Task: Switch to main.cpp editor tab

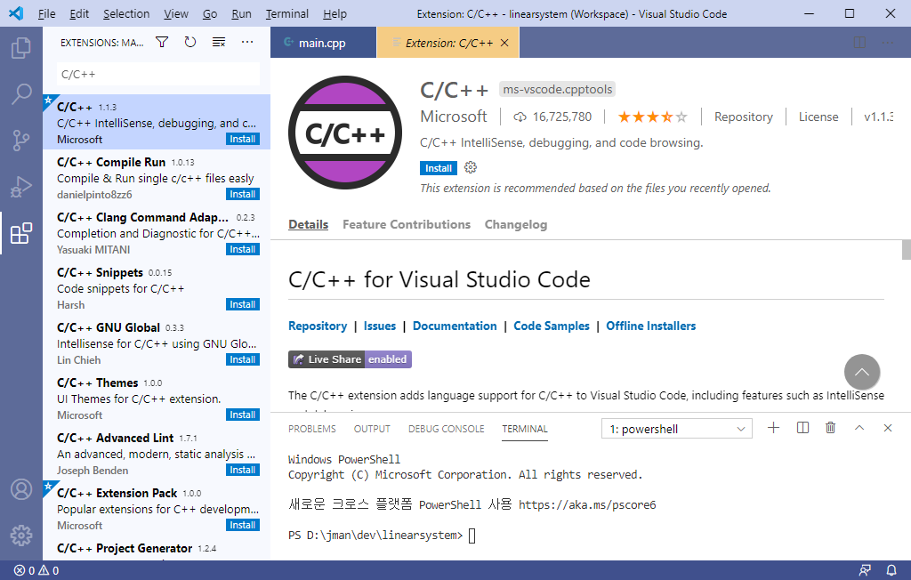Action: [x=323, y=43]
